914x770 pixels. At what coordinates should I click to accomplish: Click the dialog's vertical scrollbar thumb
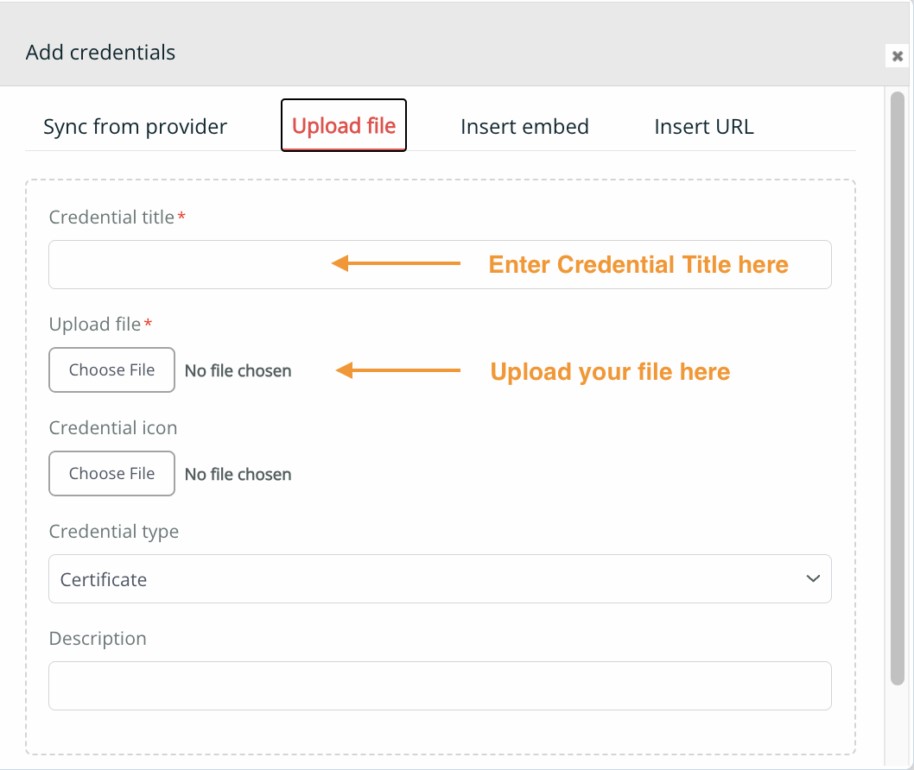point(897,388)
